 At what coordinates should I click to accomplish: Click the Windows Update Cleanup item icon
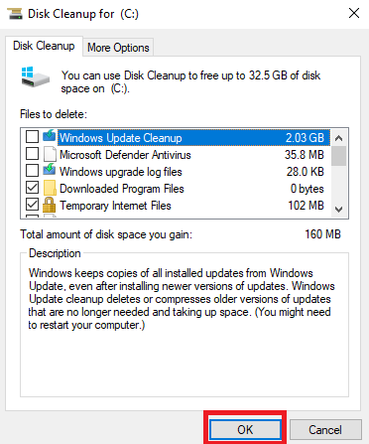coord(50,136)
